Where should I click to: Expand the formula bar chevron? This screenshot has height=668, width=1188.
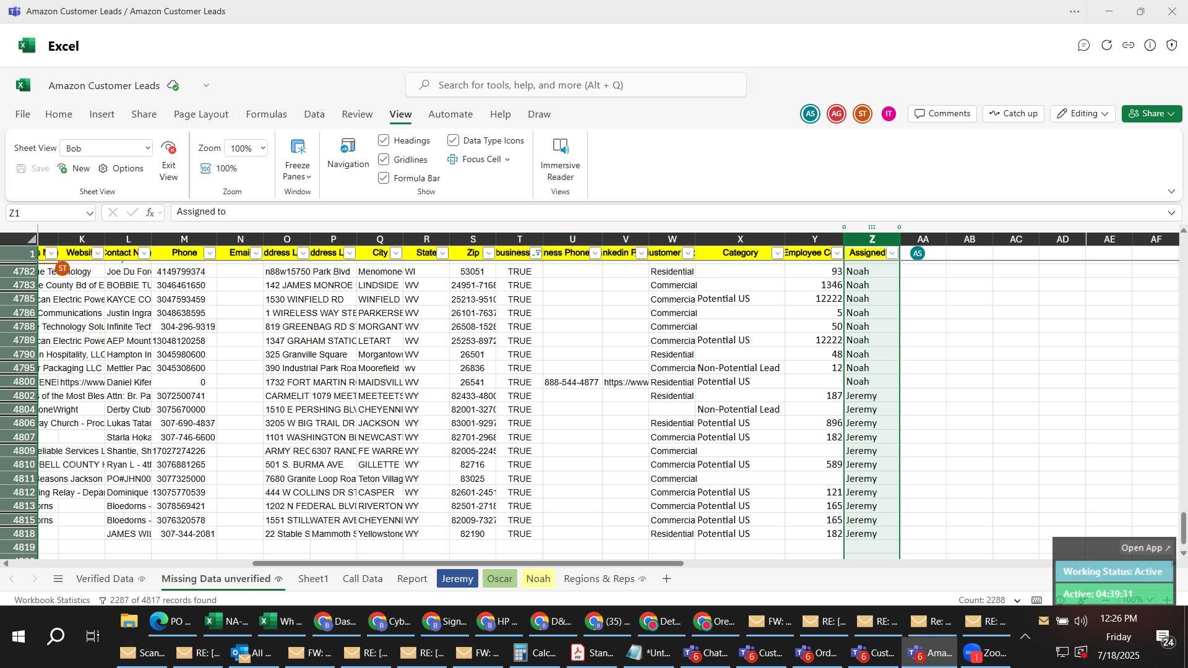[1171, 213]
